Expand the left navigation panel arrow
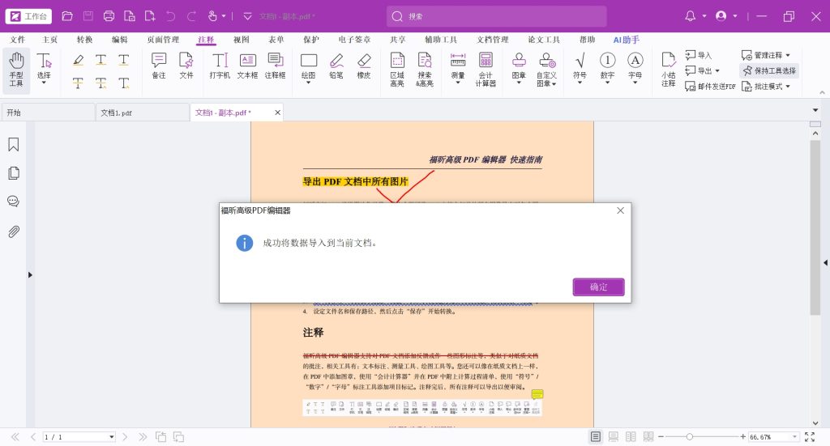Image resolution: width=830 pixels, height=446 pixels. tap(30, 274)
